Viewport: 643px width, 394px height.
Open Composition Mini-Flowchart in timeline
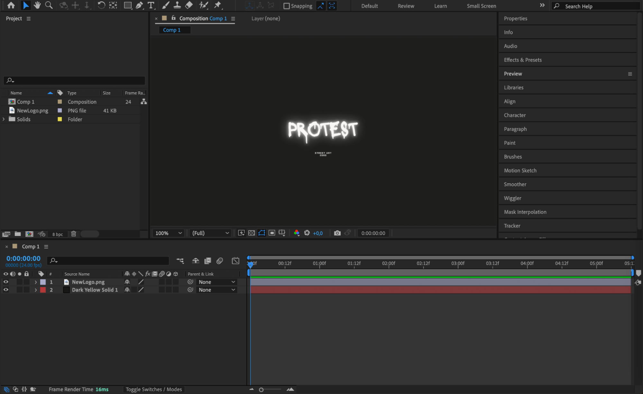coord(180,261)
